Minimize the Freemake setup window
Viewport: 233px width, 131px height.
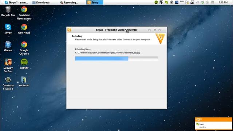[149, 30]
